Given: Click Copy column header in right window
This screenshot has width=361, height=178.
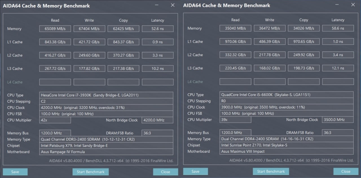Looking at the screenshot, I should [303, 20].
